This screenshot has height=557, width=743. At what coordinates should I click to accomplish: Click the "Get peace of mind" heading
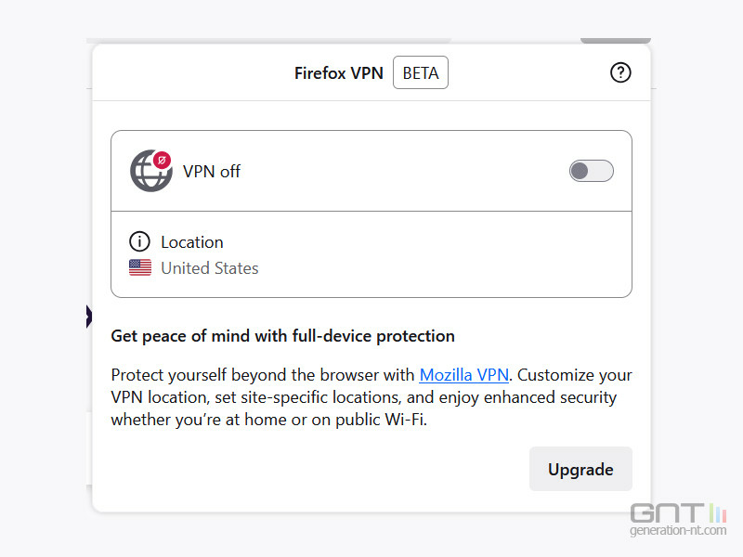tap(282, 336)
